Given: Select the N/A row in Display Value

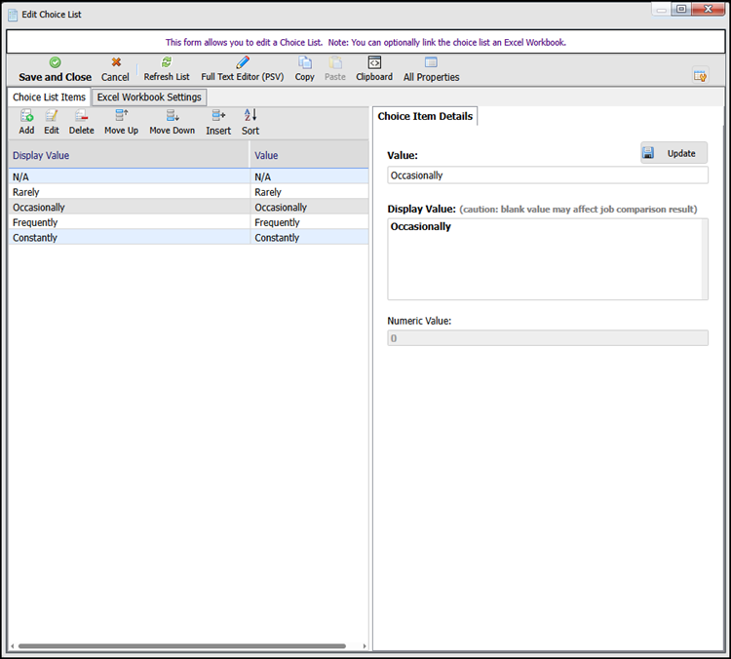Looking at the screenshot, I should click(x=129, y=176).
